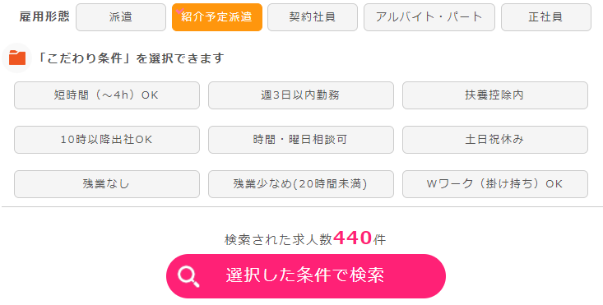Select the アルバイト・パート employment option
The height and width of the screenshot is (305, 603).
[x=429, y=17]
